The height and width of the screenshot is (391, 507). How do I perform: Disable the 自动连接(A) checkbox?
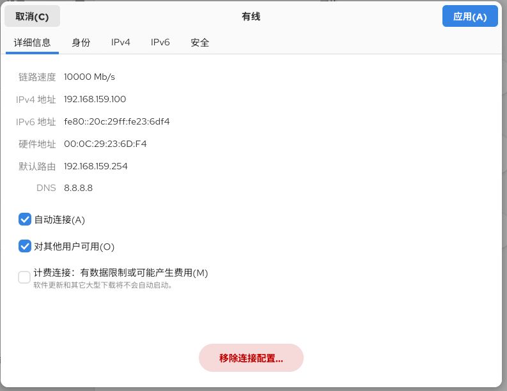pyautogui.click(x=25, y=220)
